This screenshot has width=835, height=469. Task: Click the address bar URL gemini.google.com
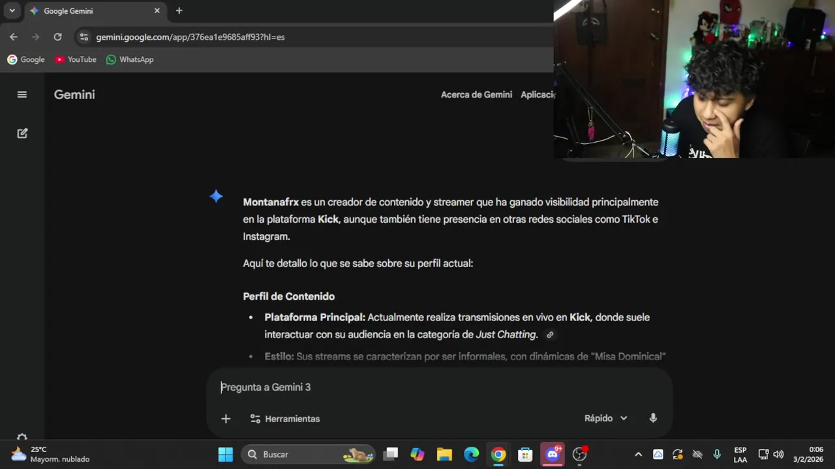[190, 37]
